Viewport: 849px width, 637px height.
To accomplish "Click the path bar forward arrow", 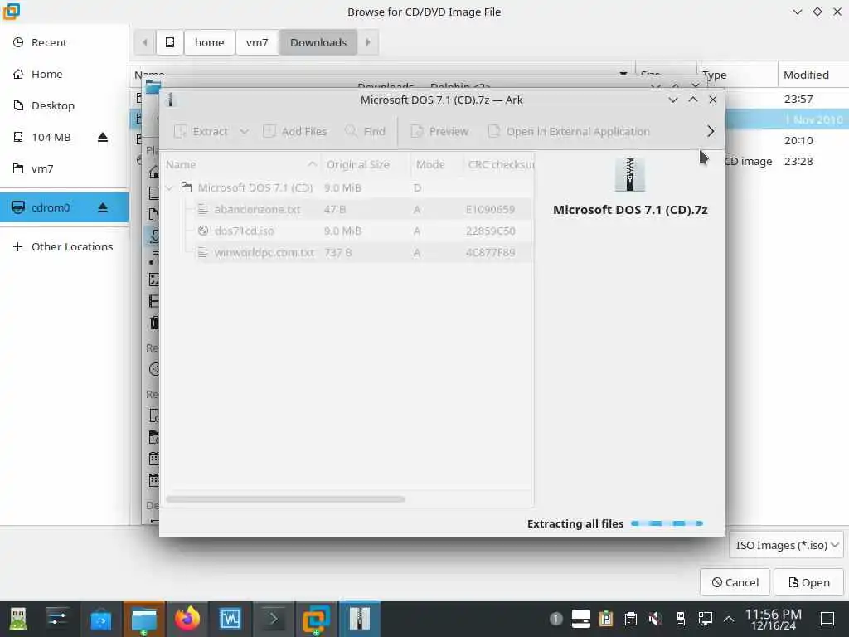I will pos(368,42).
